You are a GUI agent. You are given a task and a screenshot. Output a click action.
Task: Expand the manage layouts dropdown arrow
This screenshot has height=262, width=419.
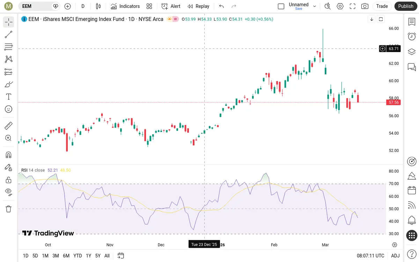[315, 6]
